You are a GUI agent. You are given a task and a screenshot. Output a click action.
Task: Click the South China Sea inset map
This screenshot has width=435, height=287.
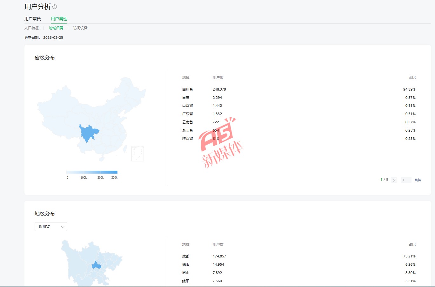point(137,154)
